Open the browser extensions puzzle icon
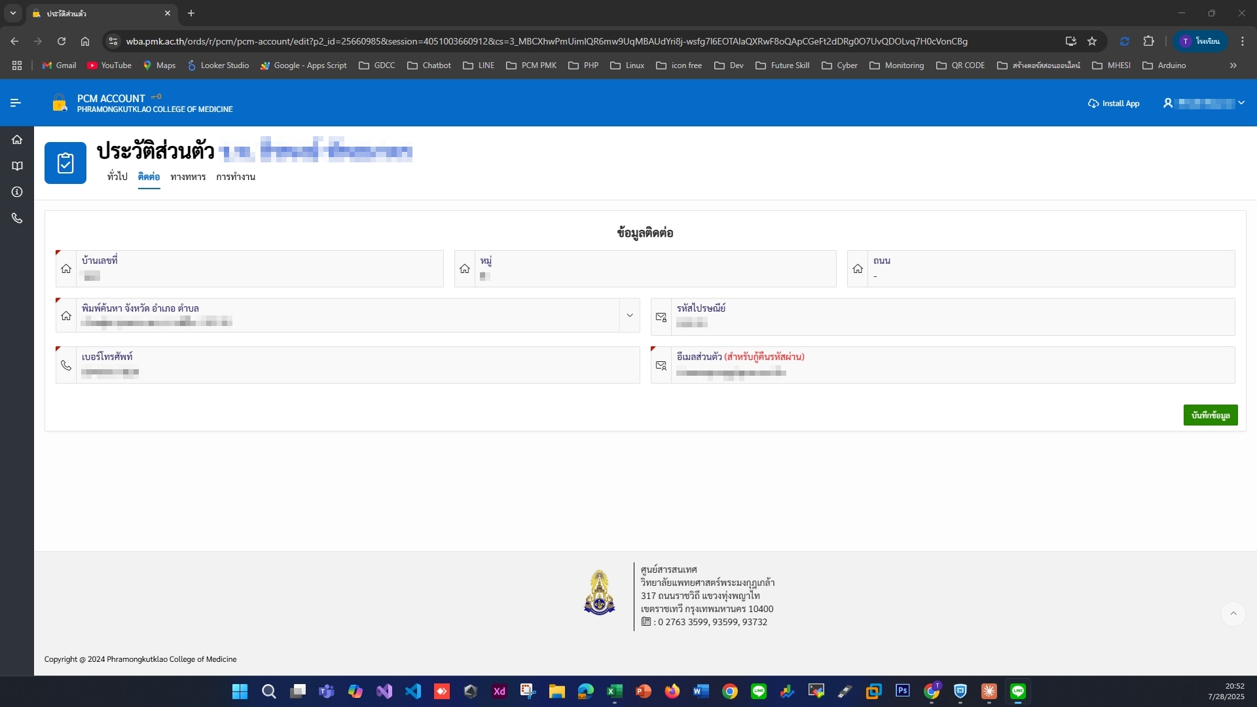The width and height of the screenshot is (1257, 707). (x=1148, y=41)
